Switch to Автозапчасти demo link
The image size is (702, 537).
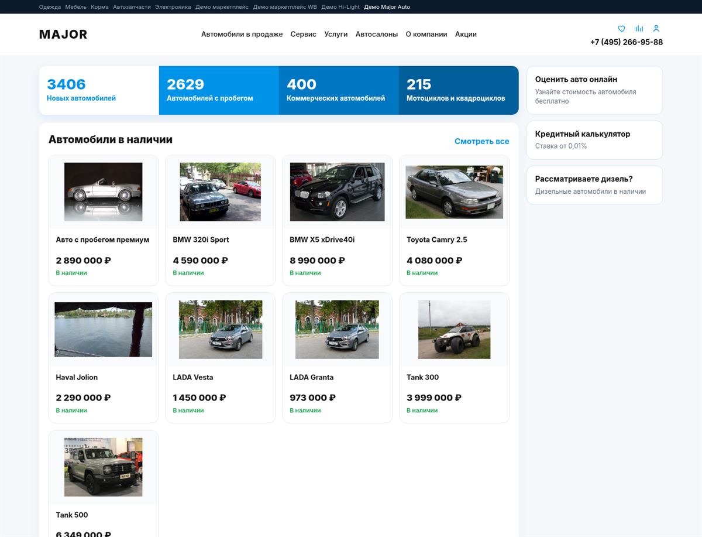coord(132,7)
